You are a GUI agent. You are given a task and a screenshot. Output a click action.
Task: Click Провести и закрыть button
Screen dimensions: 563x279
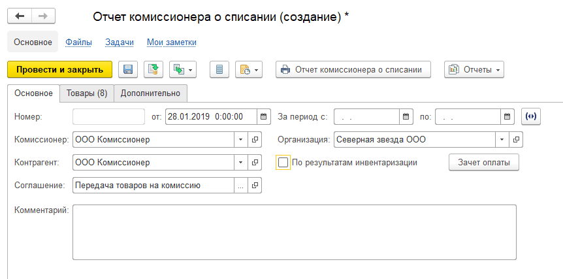click(x=59, y=69)
